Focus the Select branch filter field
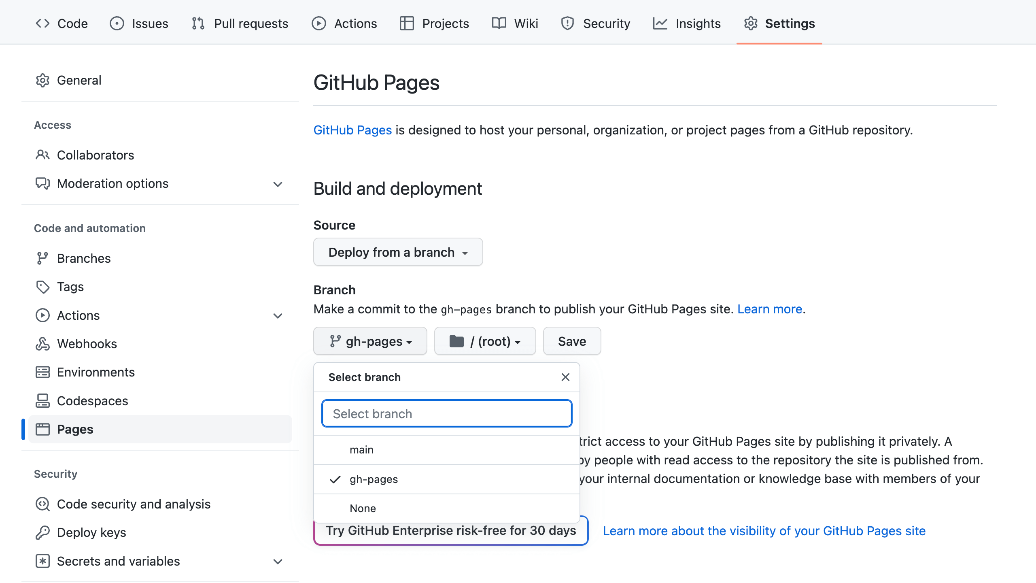 447,413
